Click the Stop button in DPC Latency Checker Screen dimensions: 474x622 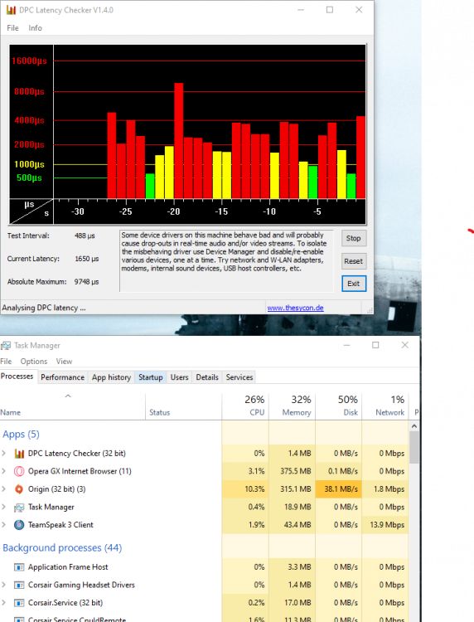coord(354,238)
